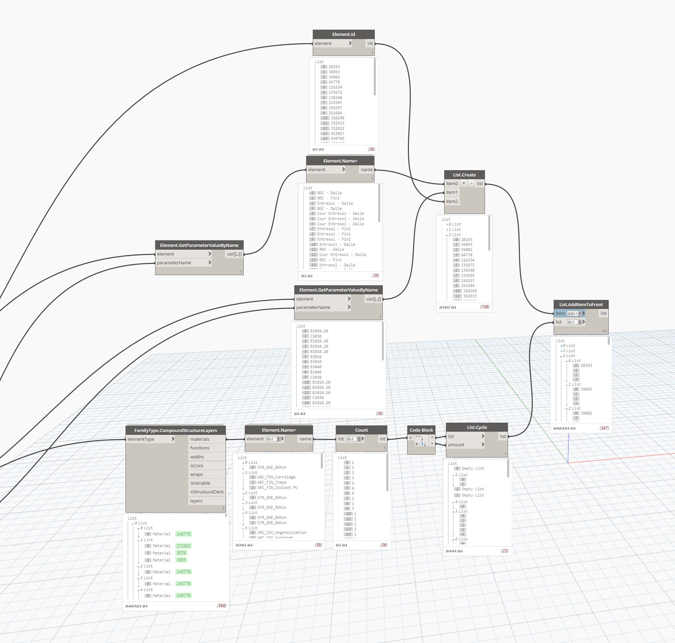The image size is (675, 643).
Task: Collapse '1 List' in Element.Name+ materials preview
Action: (x=243, y=473)
